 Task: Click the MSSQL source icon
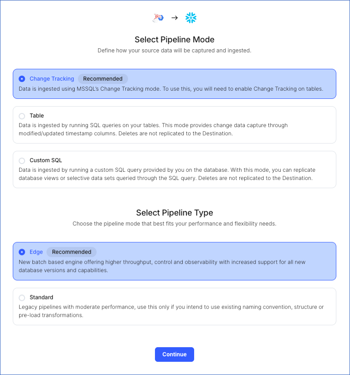158,18
